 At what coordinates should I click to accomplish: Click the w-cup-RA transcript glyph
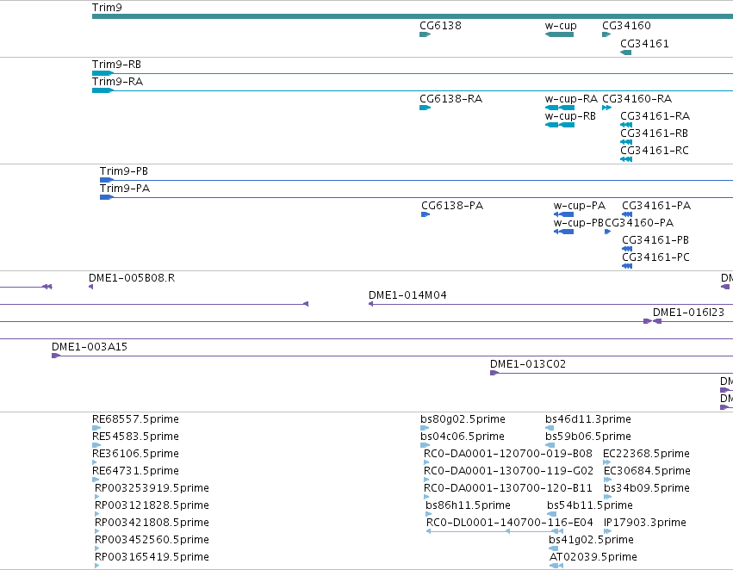[560, 108]
